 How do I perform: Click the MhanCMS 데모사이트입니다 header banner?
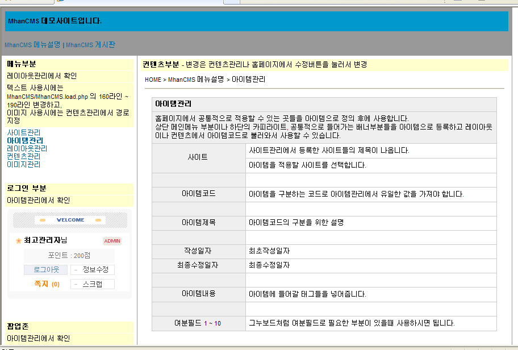pos(55,21)
